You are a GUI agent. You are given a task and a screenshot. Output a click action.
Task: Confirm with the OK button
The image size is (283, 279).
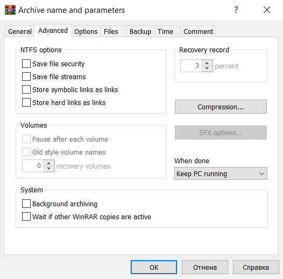tap(154, 267)
